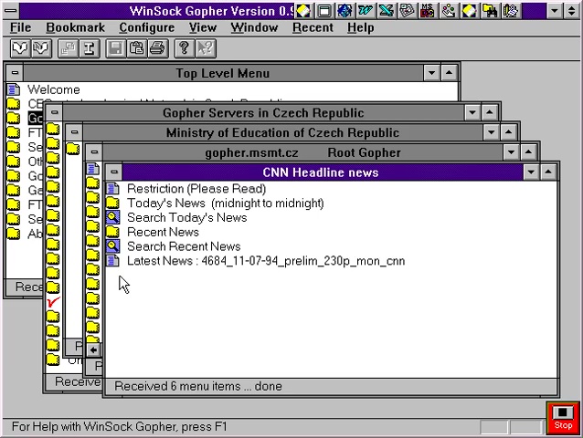Click the blank window launcher icon
This screenshot has height=438, width=583.
pos(324,11)
